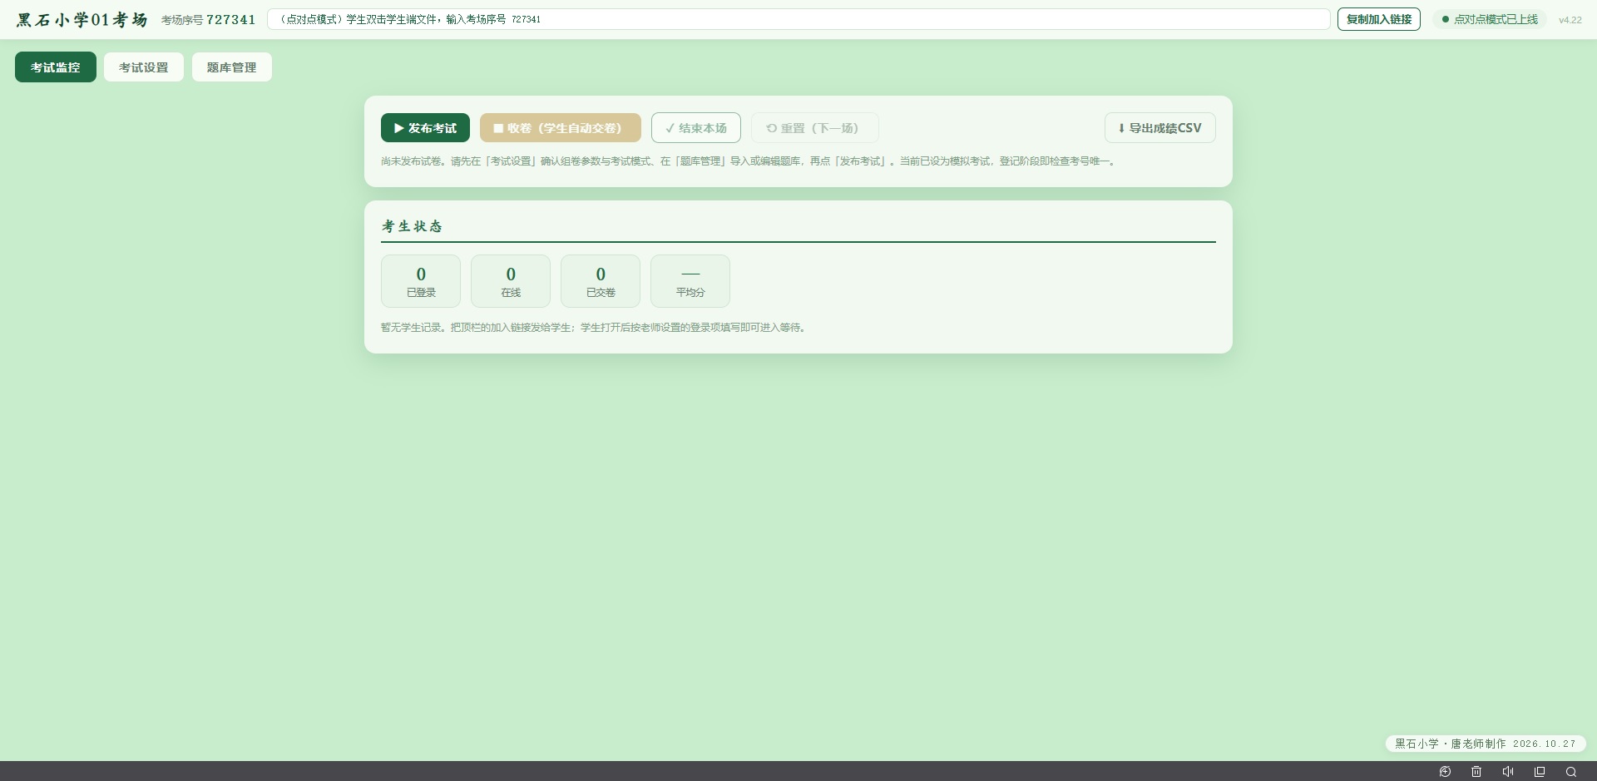Click the 已登录 count card
Image resolution: width=1597 pixels, height=781 pixels.
[x=421, y=281]
